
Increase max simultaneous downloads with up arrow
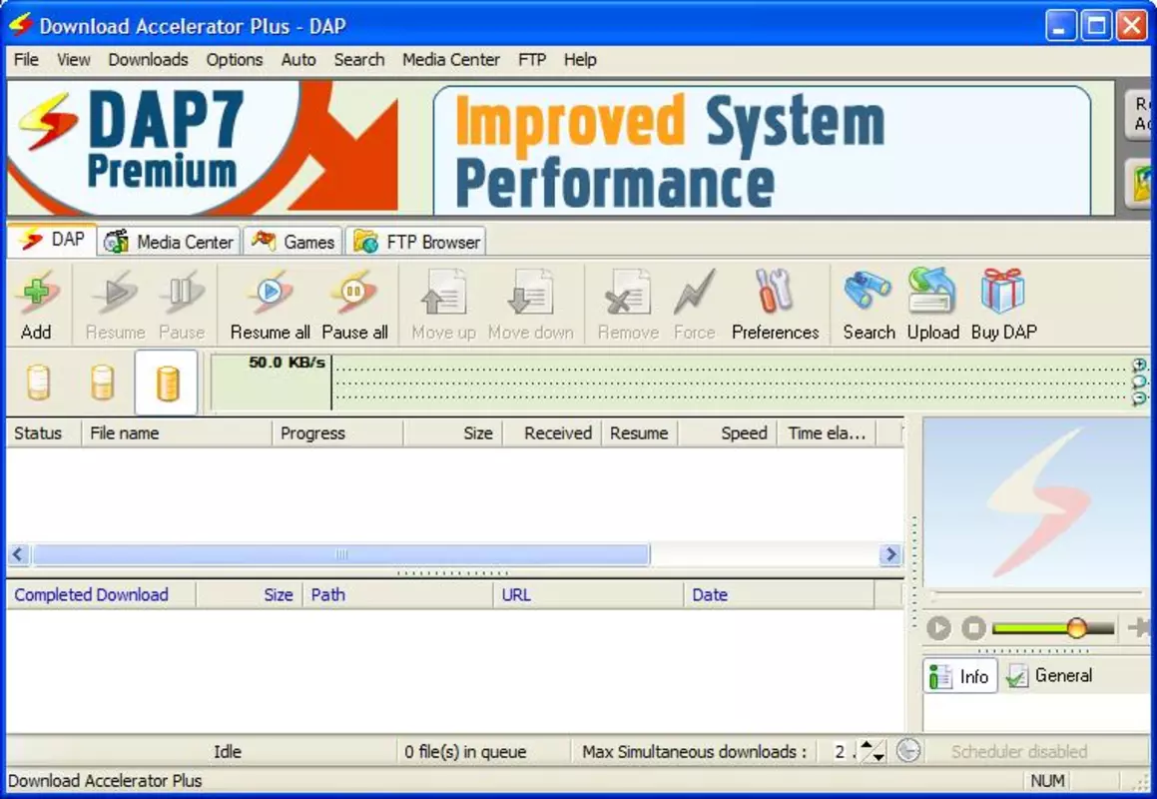867,745
